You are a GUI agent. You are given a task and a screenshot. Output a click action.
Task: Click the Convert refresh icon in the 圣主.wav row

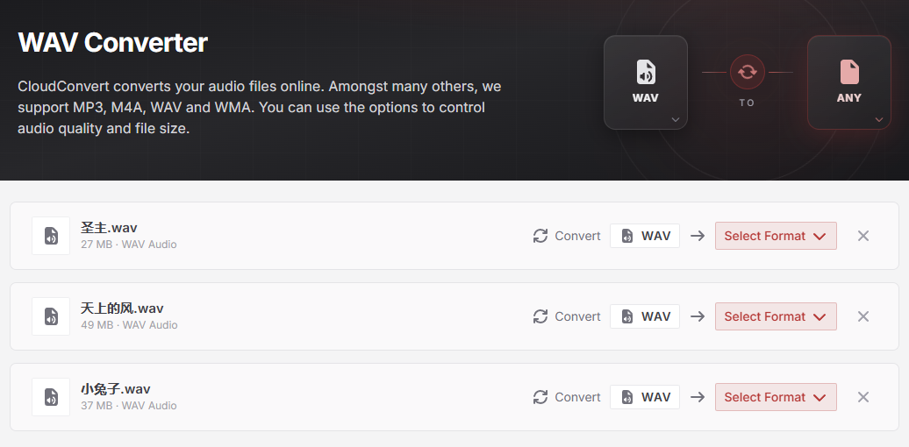pyautogui.click(x=540, y=236)
